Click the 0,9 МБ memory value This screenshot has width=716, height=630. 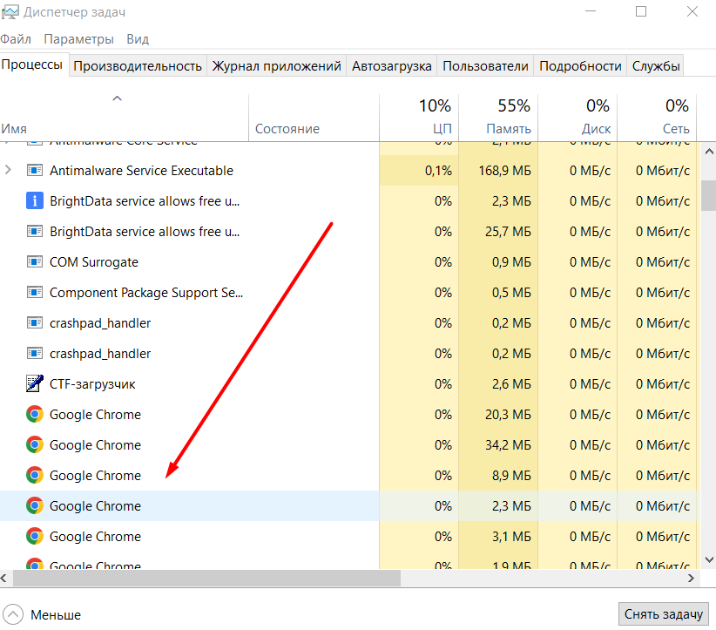tap(511, 262)
